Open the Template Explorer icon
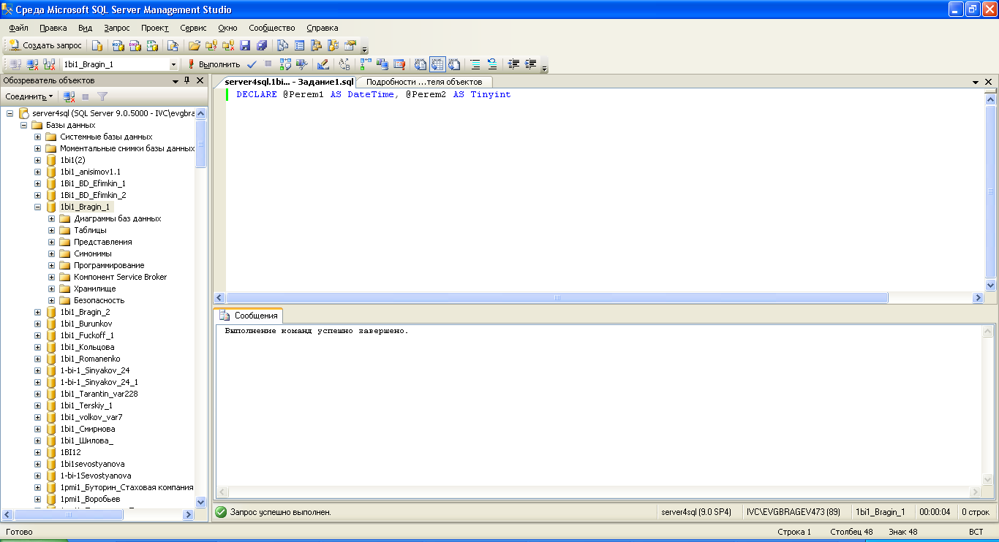This screenshot has width=999, height=542. 333,45
